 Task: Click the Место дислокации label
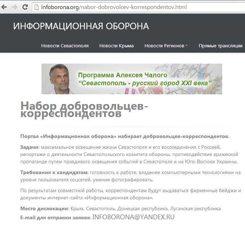[44, 208]
